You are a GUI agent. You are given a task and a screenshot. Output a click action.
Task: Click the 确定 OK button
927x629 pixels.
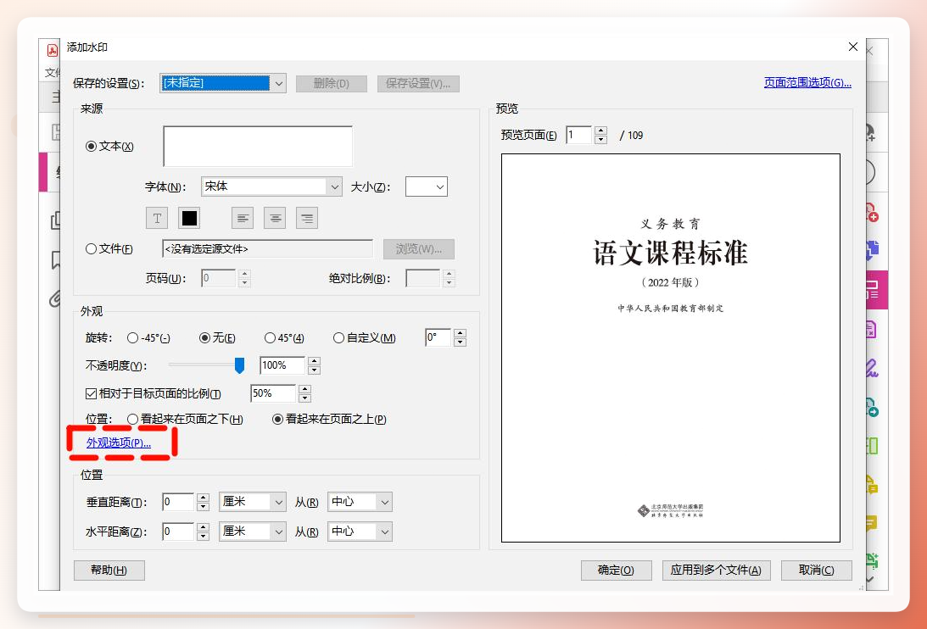coord(616,570)
